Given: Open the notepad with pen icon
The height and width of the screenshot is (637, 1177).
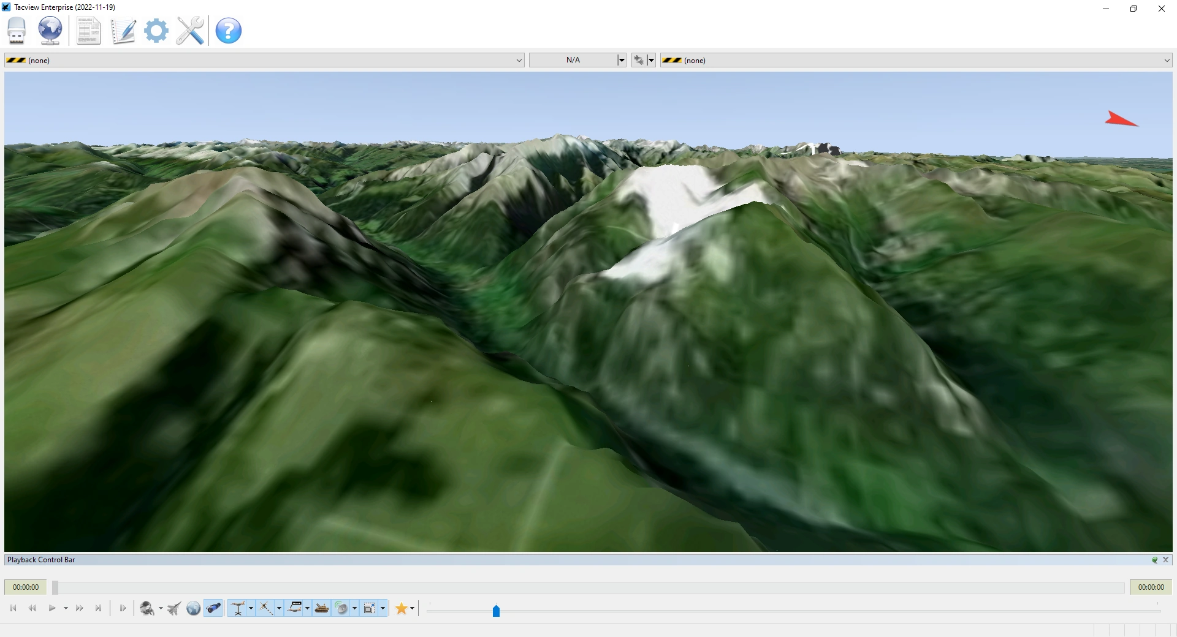Looking at the screenshot, I should [x=123, y=31].
